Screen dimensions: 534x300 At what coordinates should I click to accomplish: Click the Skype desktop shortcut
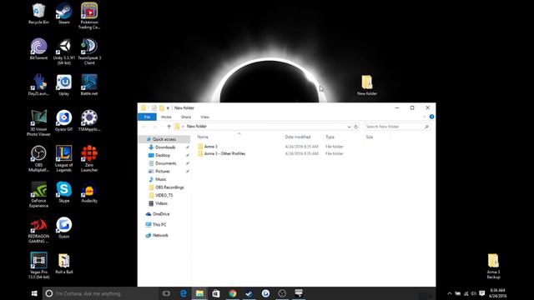click(x=64, y=192)
